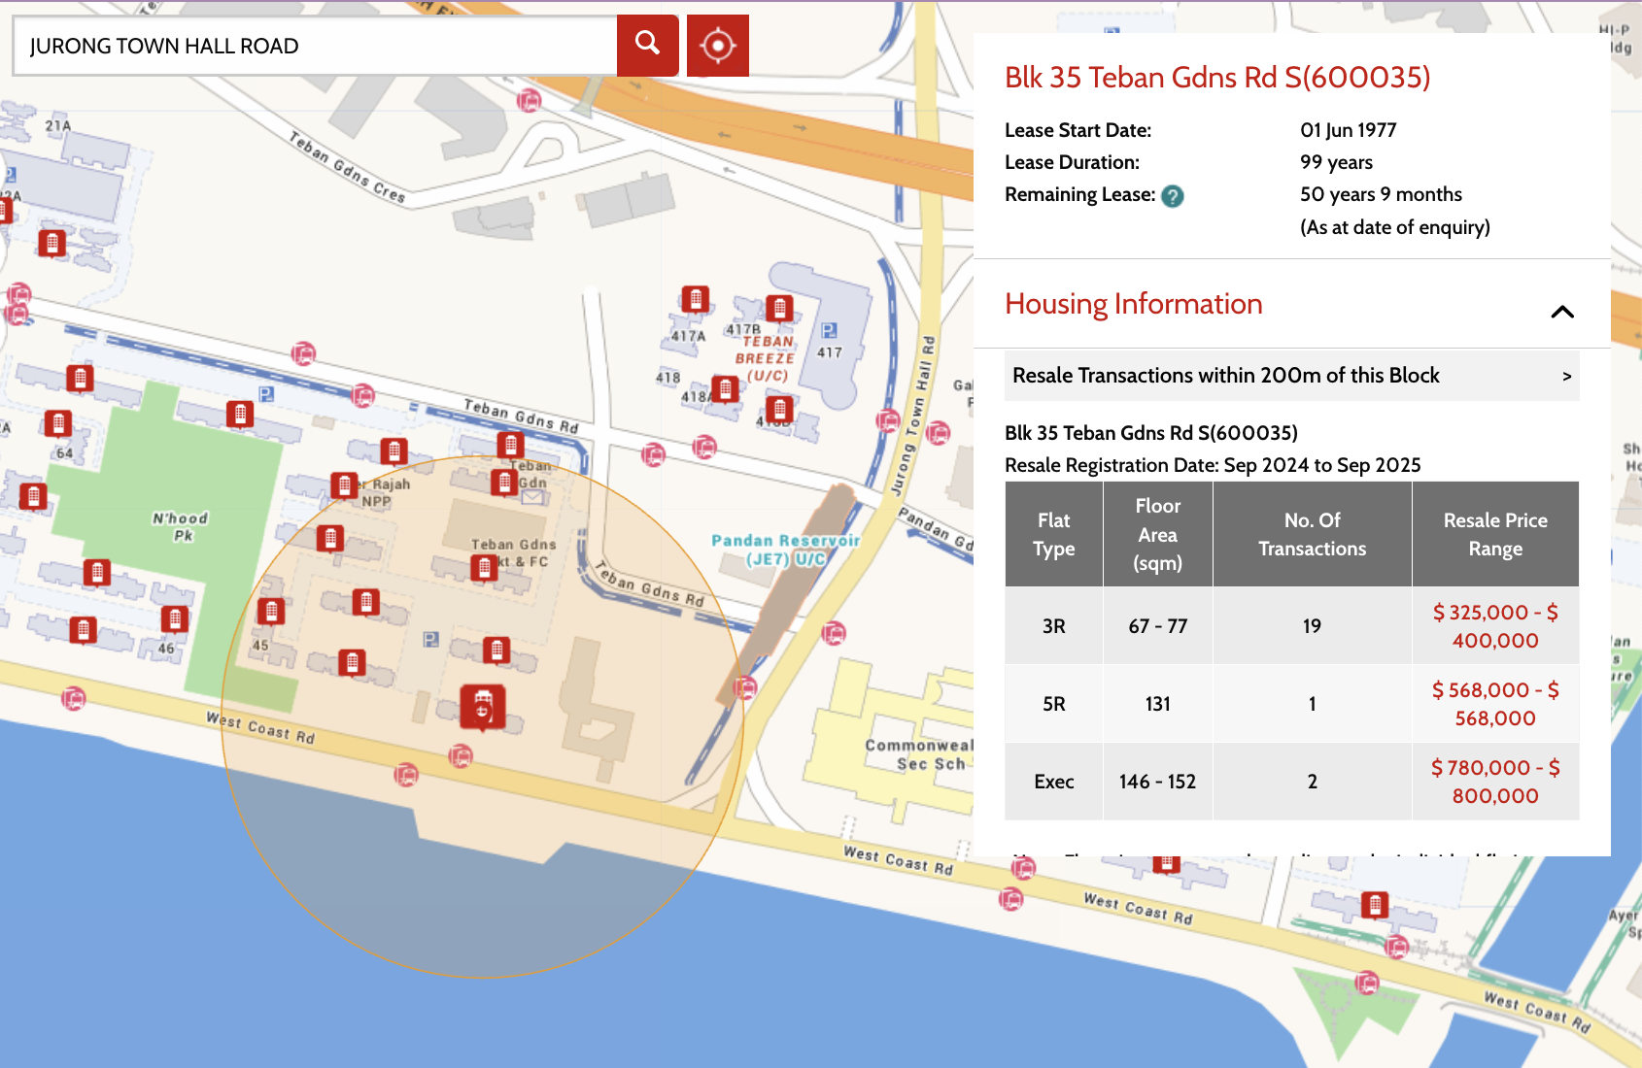Image resolution: width=1642 pixels, height=1068 pixels.
Task: Click the Remaining Lease help question icon
Action: 1173,196
